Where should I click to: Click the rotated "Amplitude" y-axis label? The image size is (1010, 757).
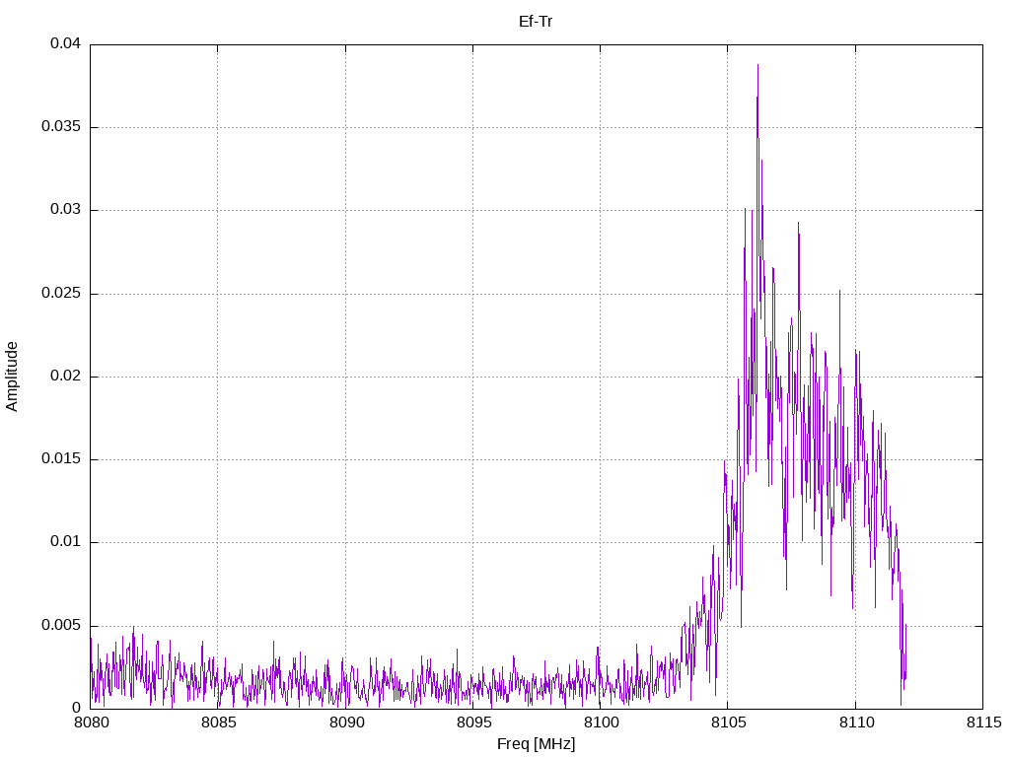(x=12, y=377)
